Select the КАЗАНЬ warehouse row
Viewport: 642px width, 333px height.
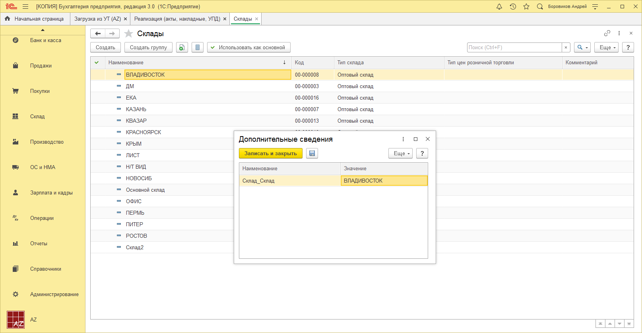click(136, 109)
